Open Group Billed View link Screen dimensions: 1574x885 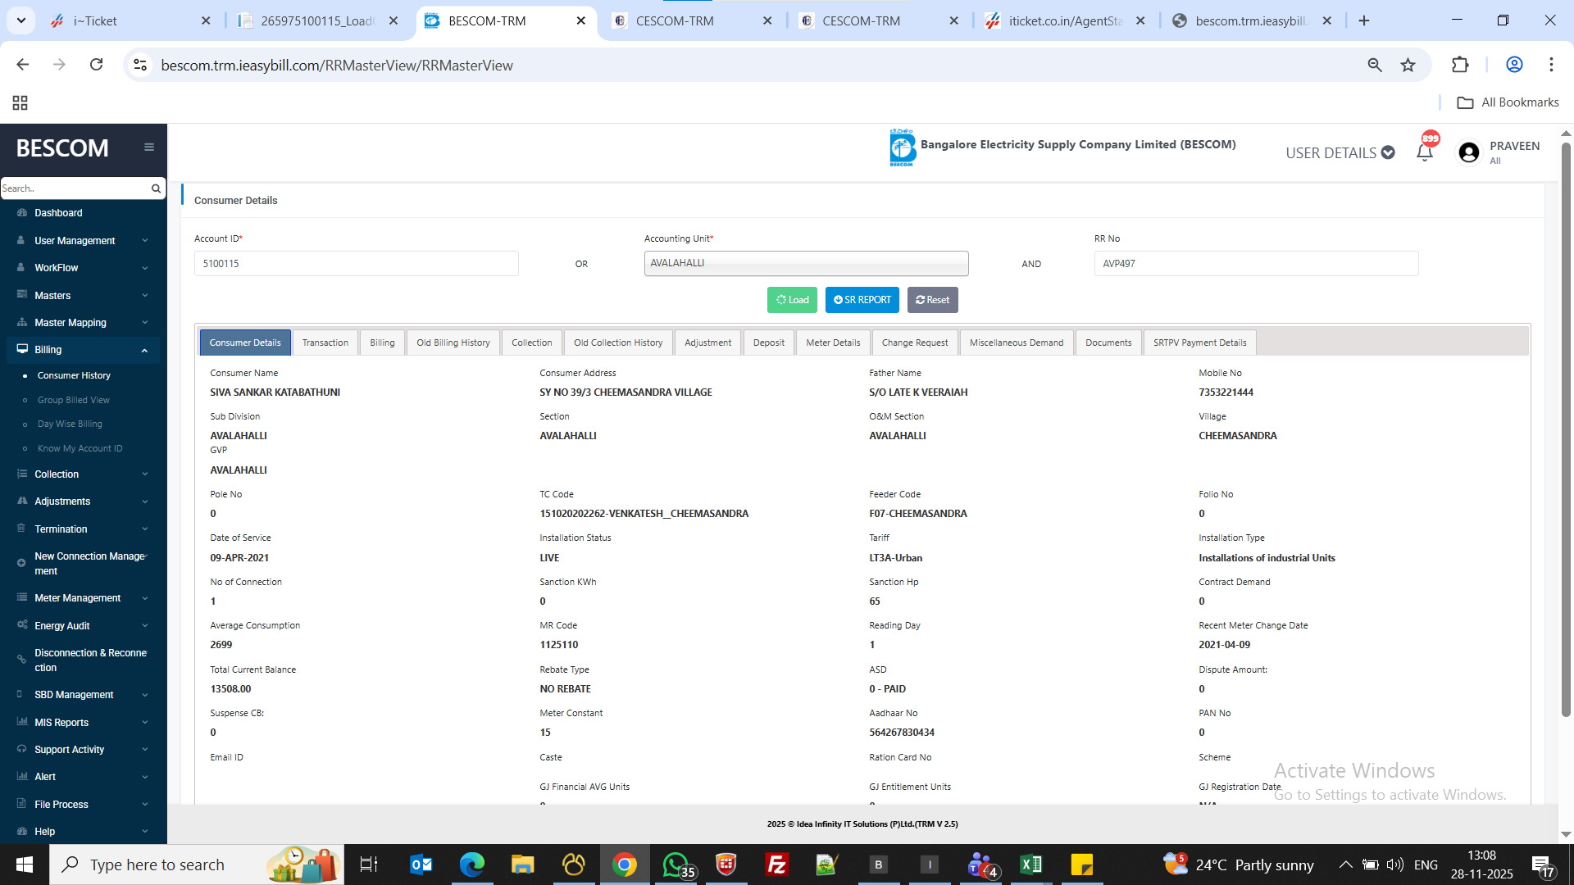pyautogui.click(x=73, y=400)
